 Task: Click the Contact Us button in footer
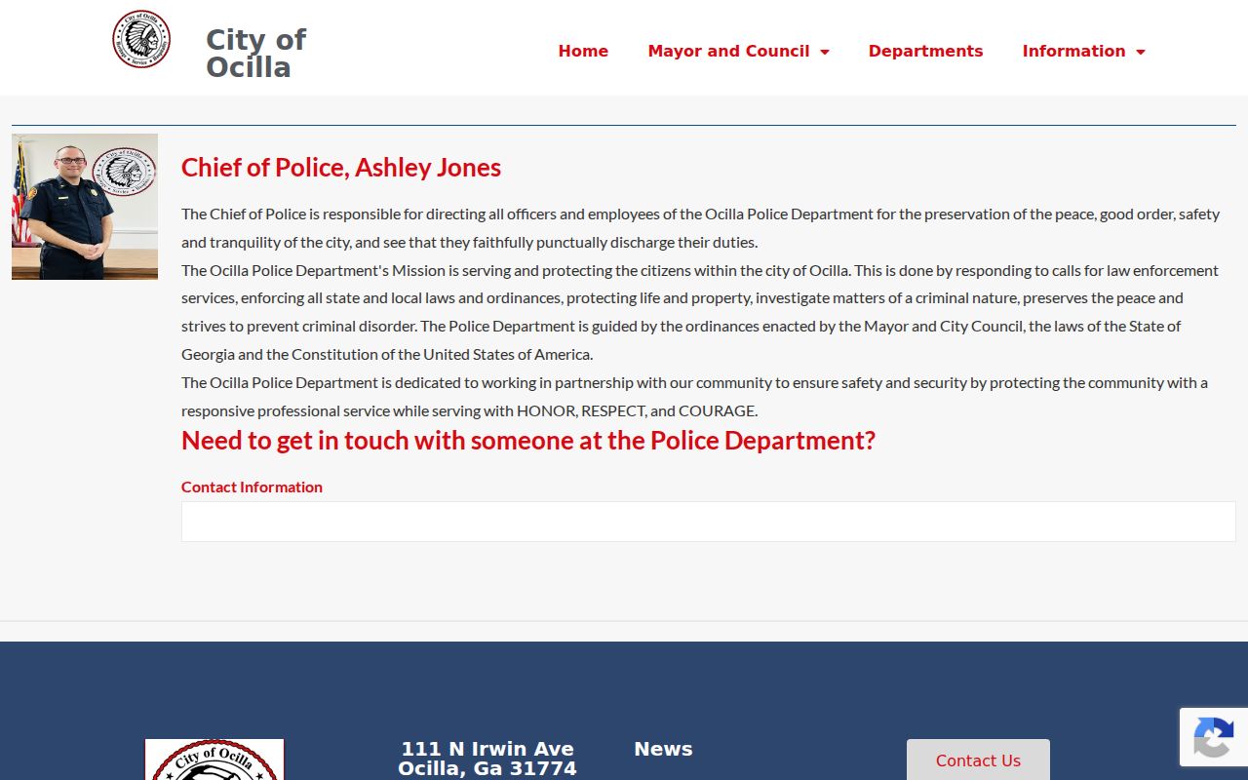[x=978, y=760]
